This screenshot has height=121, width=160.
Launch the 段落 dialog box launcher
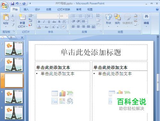pyautogui.click(x=101, y=31)
